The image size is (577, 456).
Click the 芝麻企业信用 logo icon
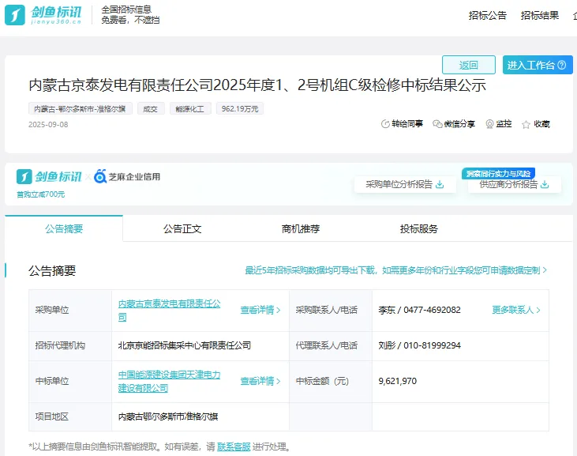point(100,177)
